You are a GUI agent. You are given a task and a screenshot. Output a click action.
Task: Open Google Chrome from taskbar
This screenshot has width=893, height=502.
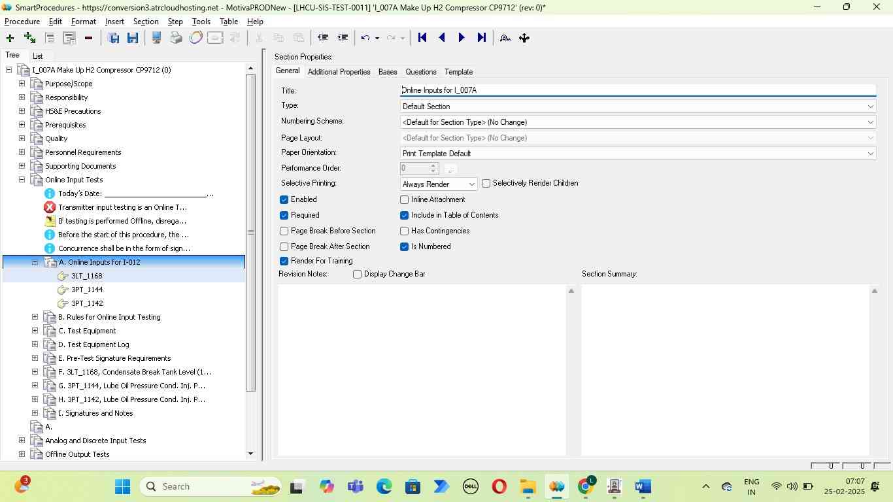click(x=586, y=486)
